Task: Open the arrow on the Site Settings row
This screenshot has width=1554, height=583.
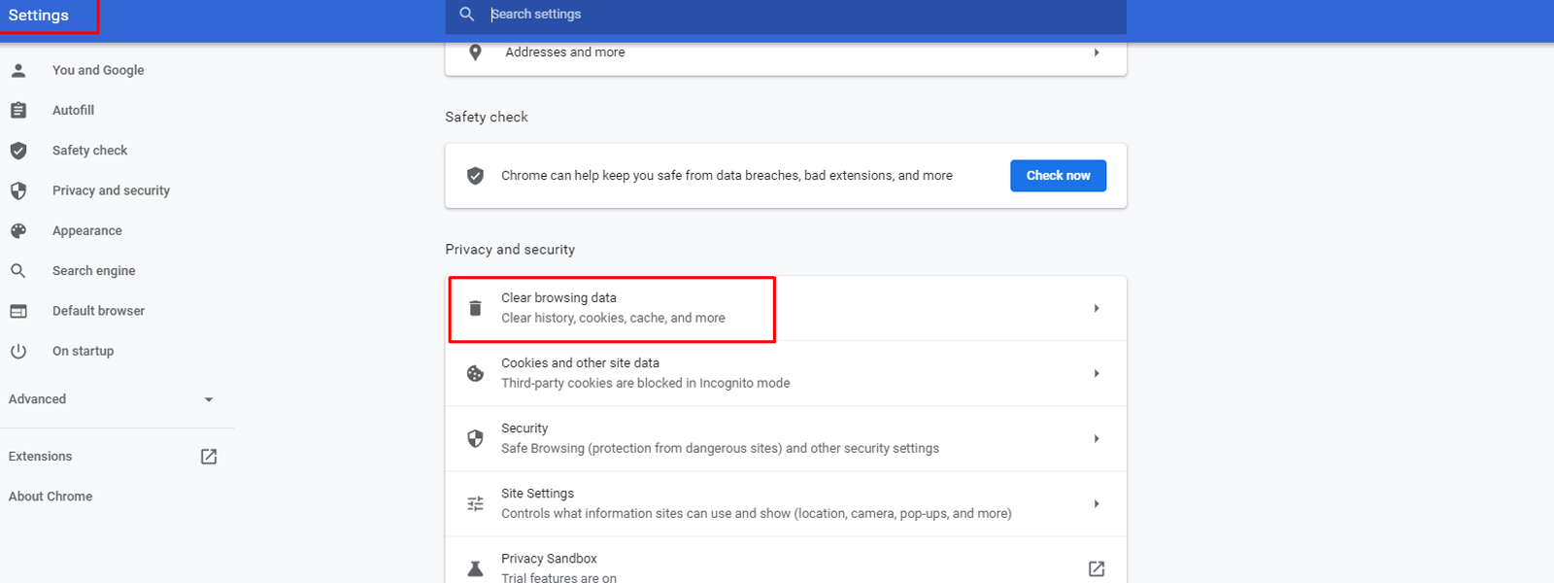Action: coord(1097,503)
